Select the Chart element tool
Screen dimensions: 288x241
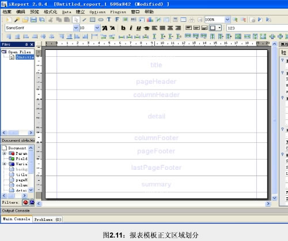tap(150, 20)
